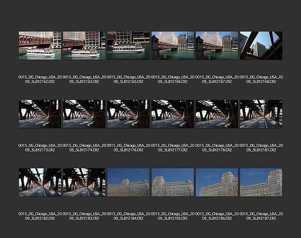Click the file name ending "09_SL8Y2162.CR2"
The image size is (301, 238).
[x=40, y=79]
